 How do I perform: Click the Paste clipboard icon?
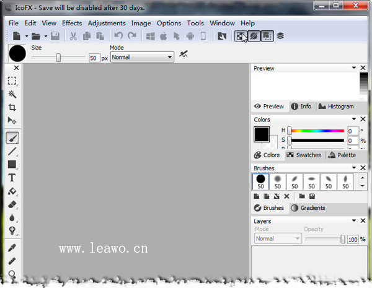pos(100,36)
